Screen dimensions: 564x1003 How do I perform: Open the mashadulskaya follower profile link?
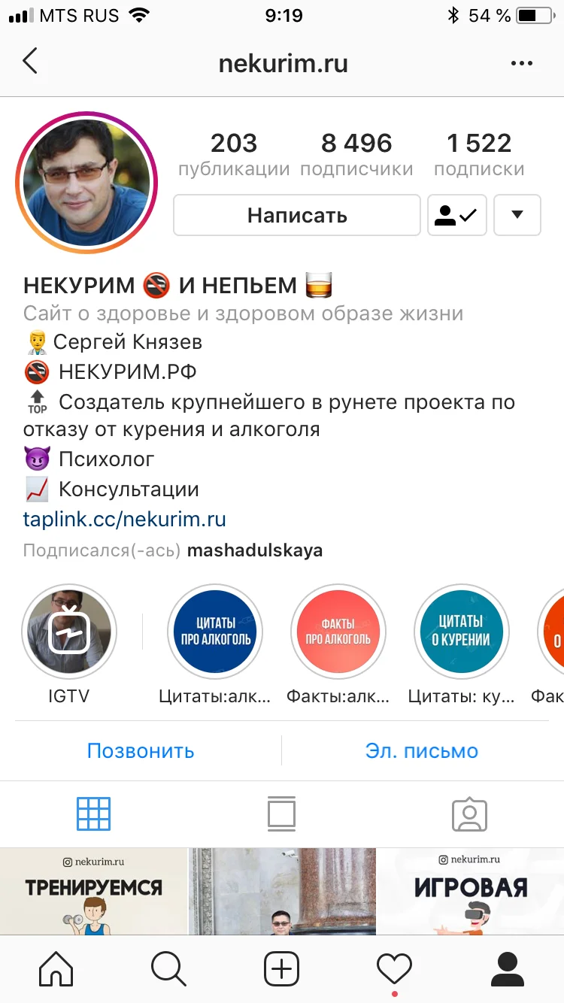tap(255, 550)
